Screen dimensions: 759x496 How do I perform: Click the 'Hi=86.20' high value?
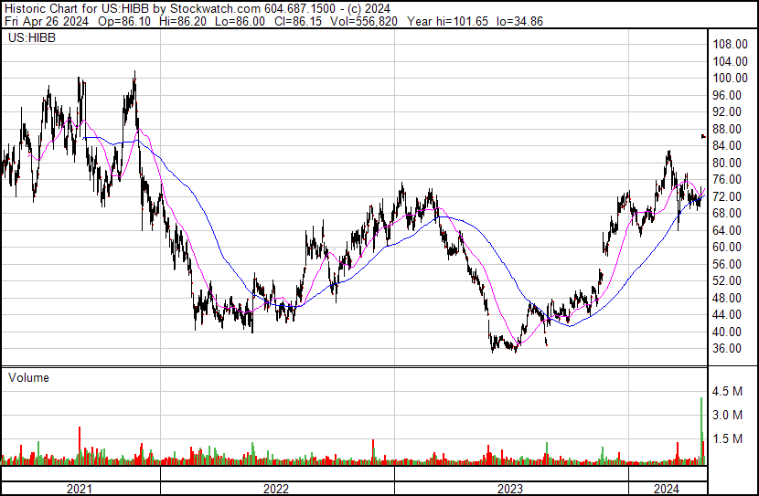click(182, 21)
